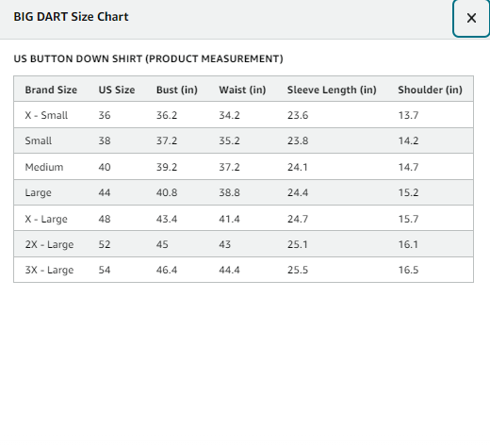Click the BIG DART Size Chart title
Screen dimensions: 490x445
pyautogui.click(x=71, y=17)
